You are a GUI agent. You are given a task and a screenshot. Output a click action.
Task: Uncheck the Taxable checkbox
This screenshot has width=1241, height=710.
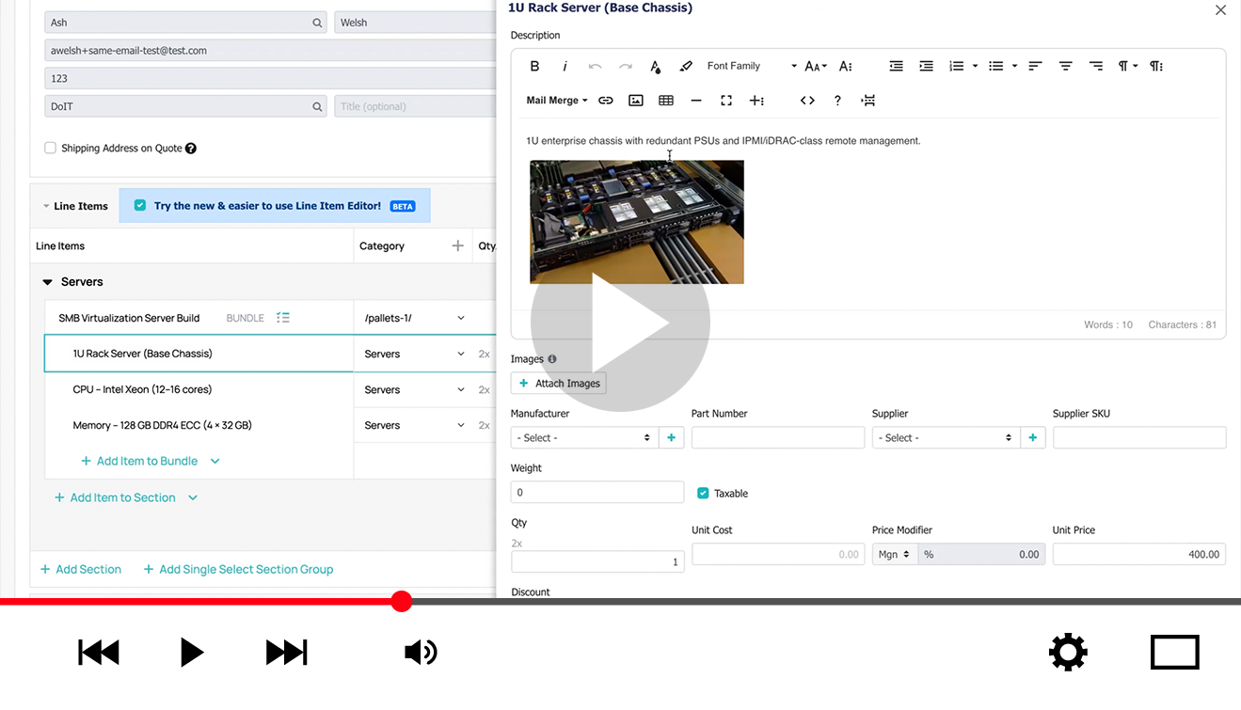pyautogui.click(x=703, y=493)
